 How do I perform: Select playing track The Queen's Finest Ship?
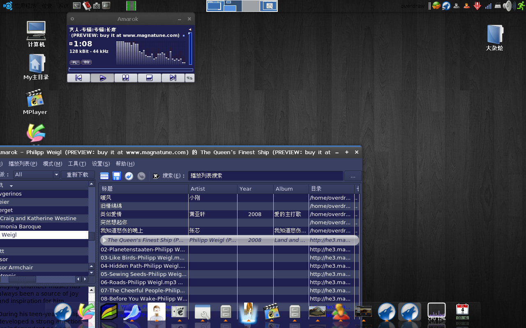(x=229, y=240)
